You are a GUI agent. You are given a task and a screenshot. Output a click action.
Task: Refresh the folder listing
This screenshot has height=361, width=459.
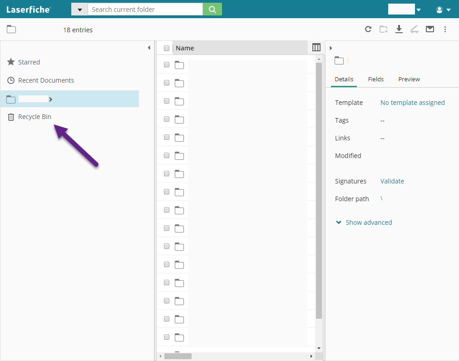coord(368,29)
